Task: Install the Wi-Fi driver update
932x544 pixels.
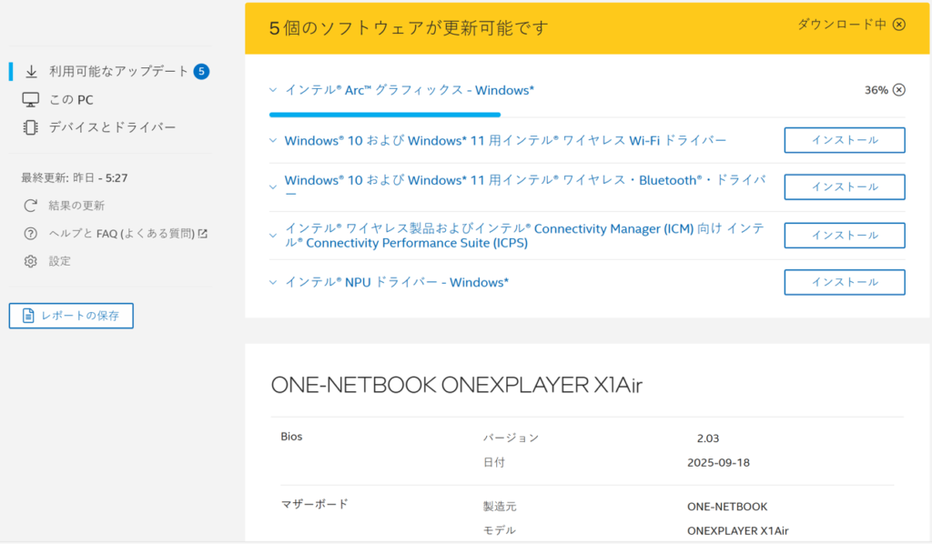Action: (x=844, y=140)
